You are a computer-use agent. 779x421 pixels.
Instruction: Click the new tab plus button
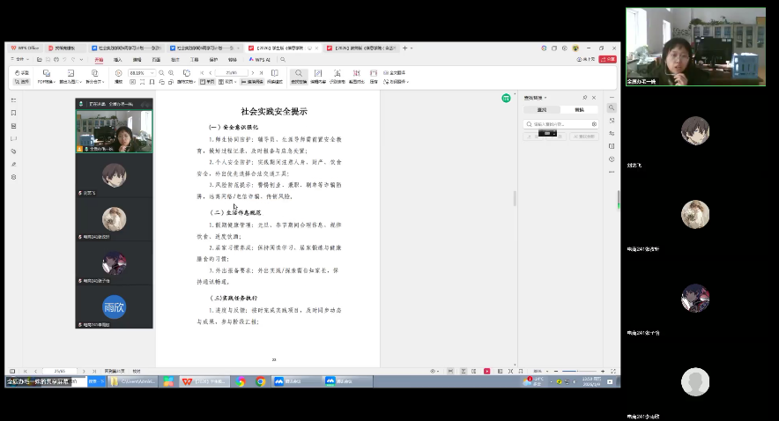pyautogui.click(x=403, y=48)
